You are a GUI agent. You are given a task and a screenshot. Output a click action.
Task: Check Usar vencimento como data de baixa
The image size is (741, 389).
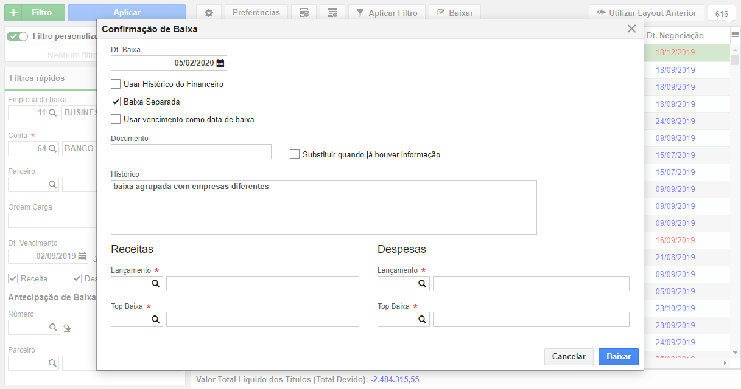click(x=116, y=119)
